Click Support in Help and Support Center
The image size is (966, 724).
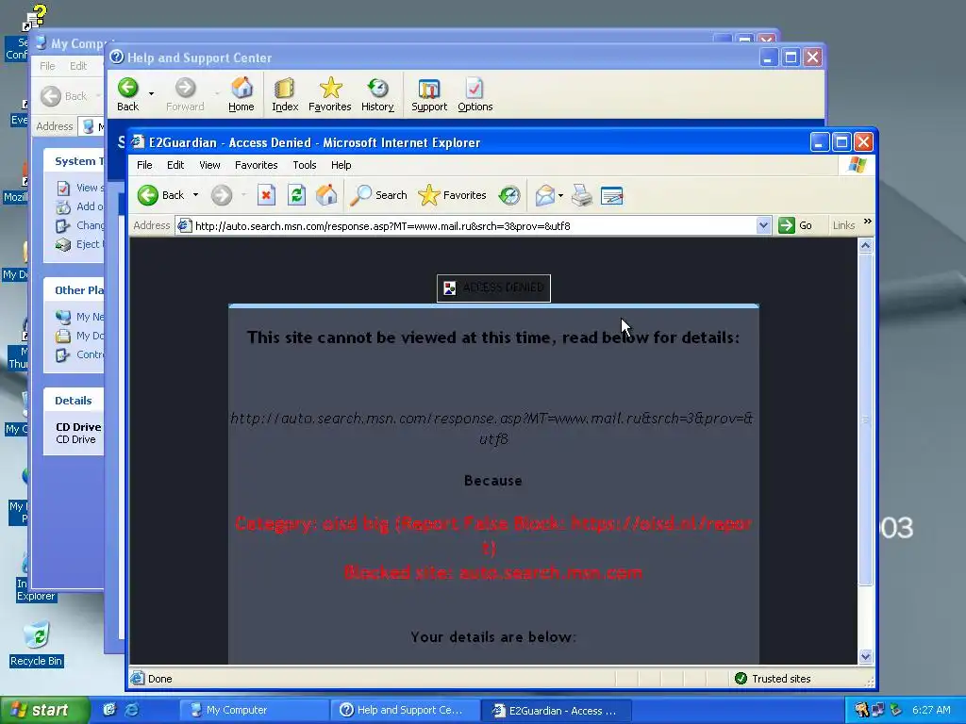click(429, 95)
